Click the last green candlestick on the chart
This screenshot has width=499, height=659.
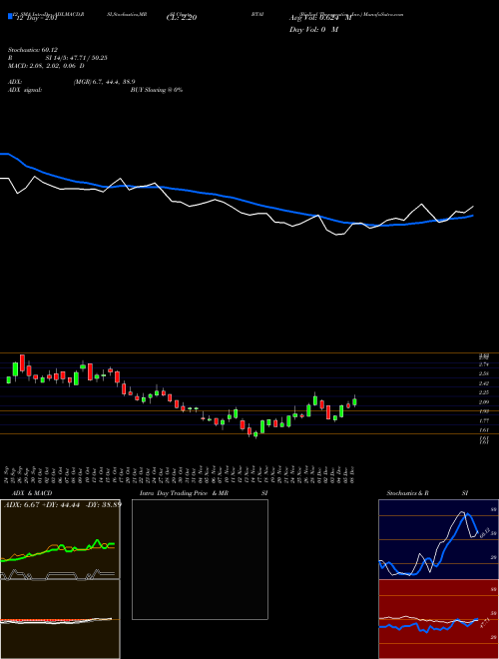354,401
